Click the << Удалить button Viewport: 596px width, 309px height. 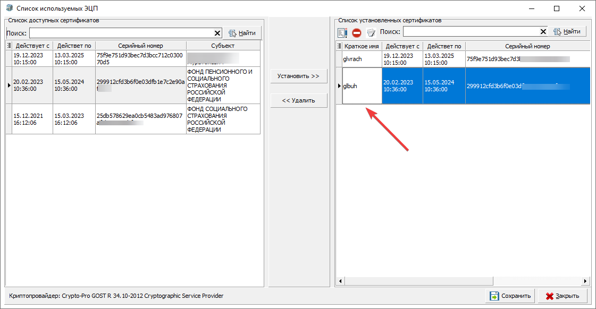[298, 100]
